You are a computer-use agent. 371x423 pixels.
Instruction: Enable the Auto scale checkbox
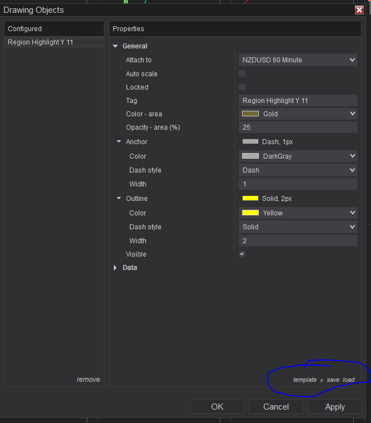[242, 73]
